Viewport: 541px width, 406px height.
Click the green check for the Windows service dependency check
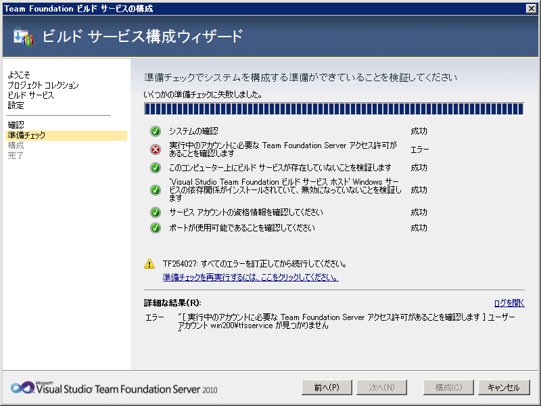tap(156, 190)
